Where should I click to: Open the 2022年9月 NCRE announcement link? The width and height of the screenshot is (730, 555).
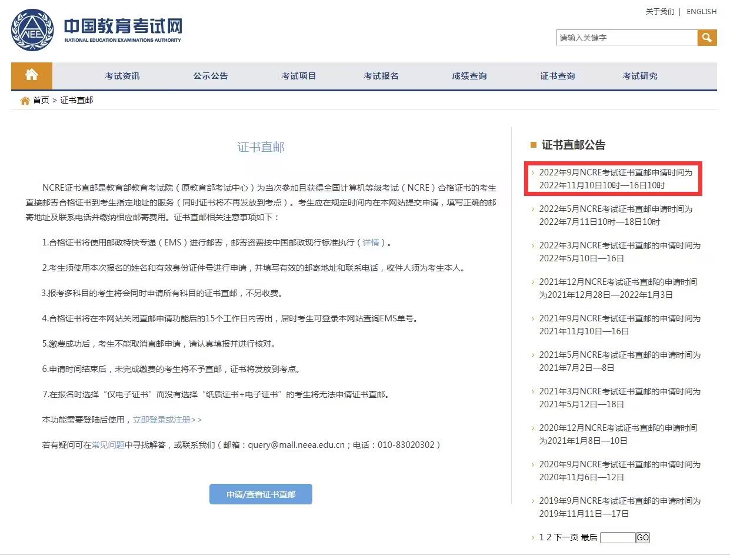[x=615, y=179]
